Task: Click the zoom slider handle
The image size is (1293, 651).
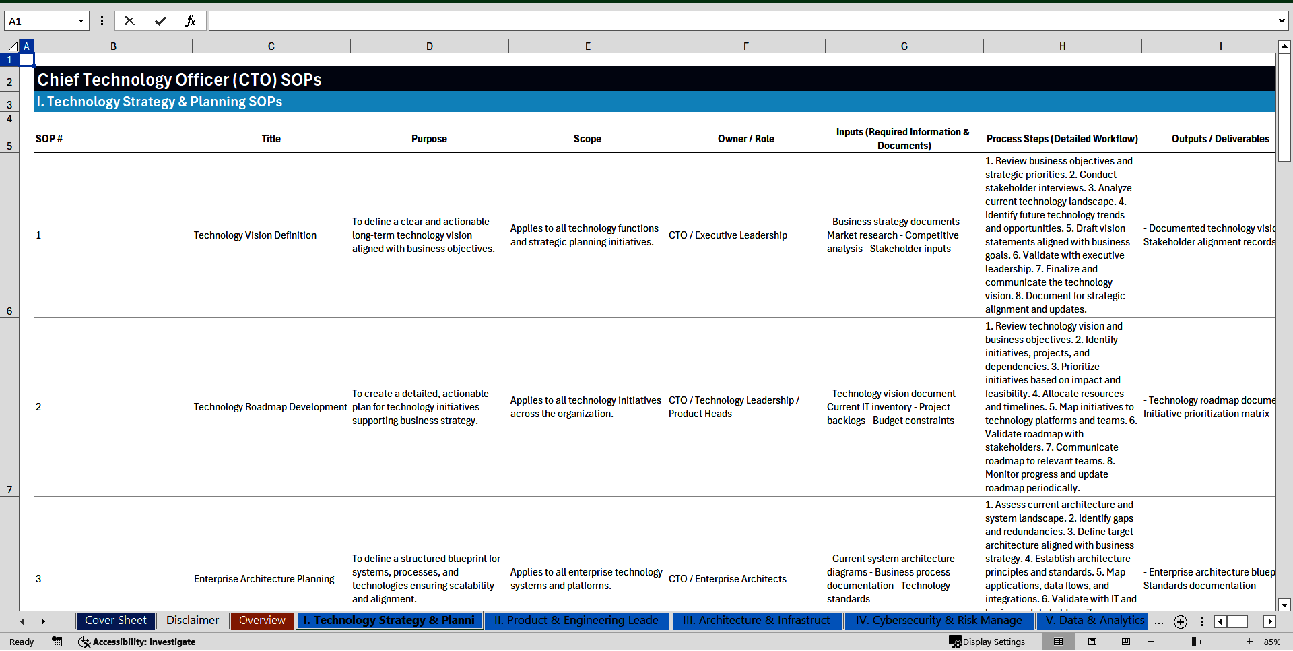Action: point(1193,642)
